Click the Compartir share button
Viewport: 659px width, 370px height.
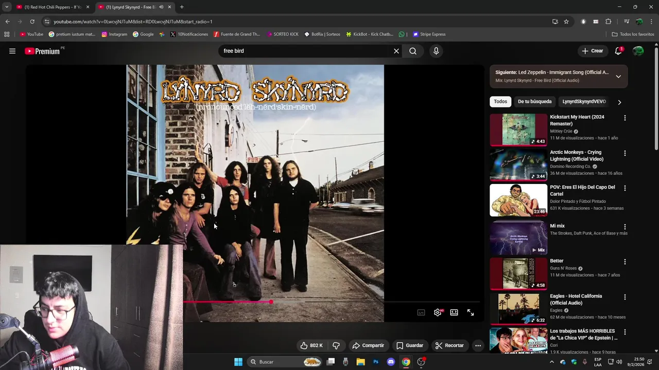[x=368, y=345]
